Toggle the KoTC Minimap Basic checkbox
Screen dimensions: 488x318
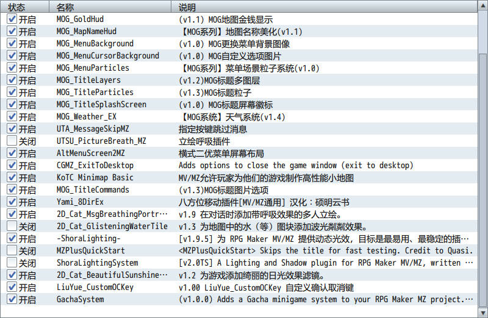(x=12, y=177)
